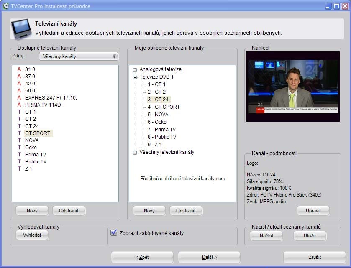Select favorite 1 - CT 1
Viewport: 351px width, 268px height.
(156, 84)
